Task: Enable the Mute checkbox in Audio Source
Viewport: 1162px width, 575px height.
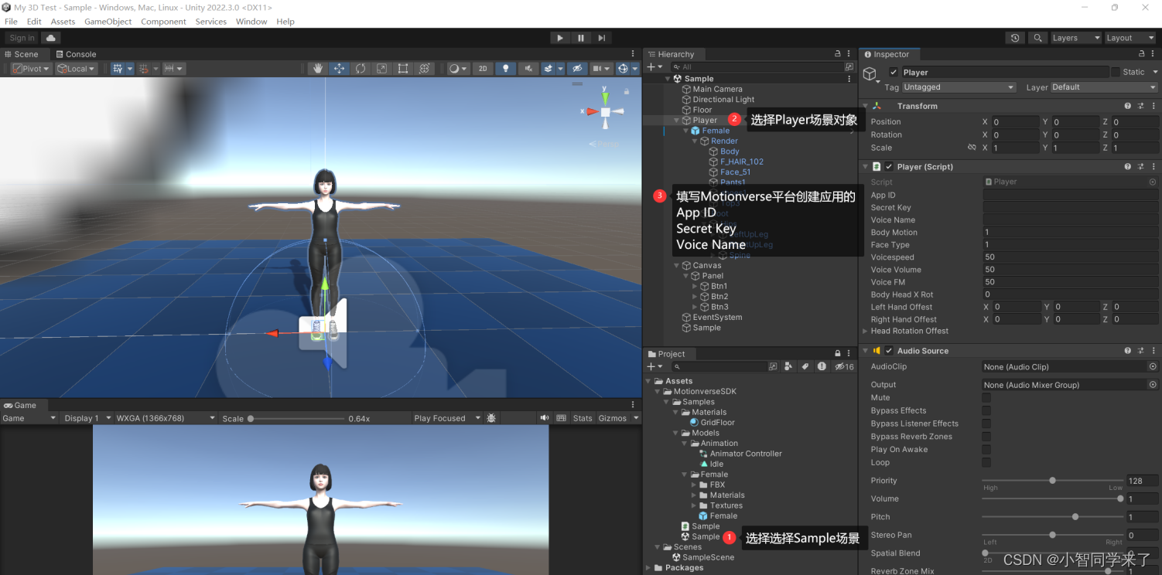Action: pyautogui.click(x=986, y=397)
